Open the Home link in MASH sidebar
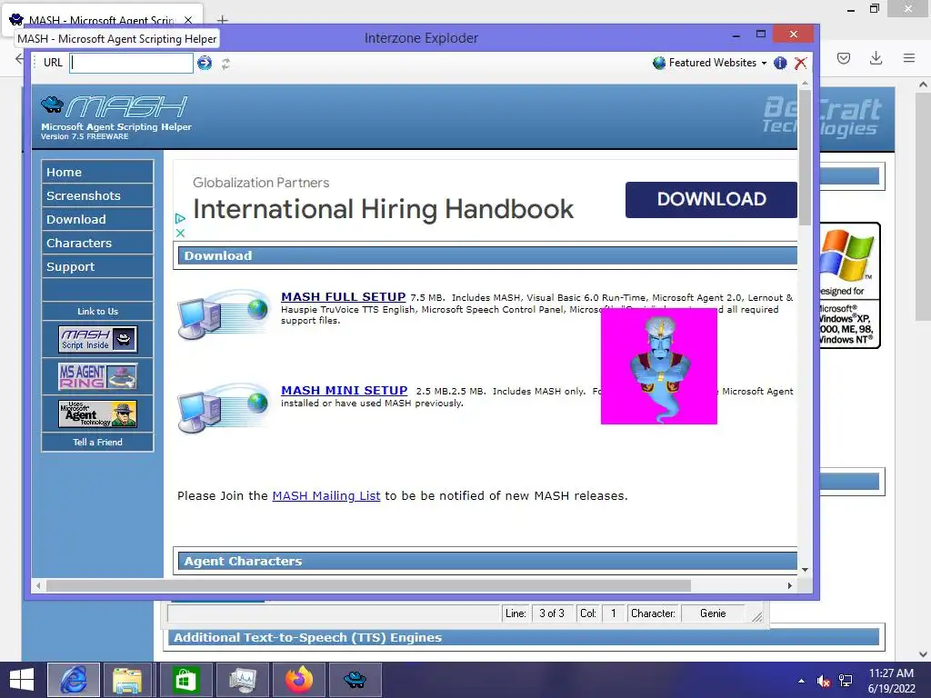The width and height of the screenshot is (931, 698). click(97, 172)
